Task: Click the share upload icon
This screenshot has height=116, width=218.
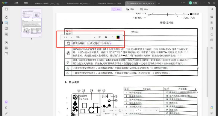Action: (212, 34)
